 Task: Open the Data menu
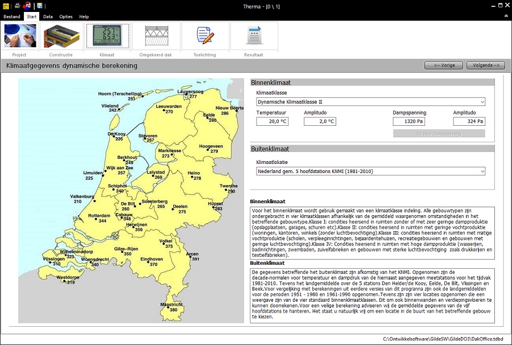(48, 17)
